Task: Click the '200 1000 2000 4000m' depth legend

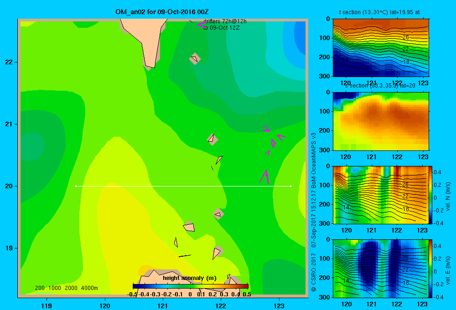Action: pos(66,288)
